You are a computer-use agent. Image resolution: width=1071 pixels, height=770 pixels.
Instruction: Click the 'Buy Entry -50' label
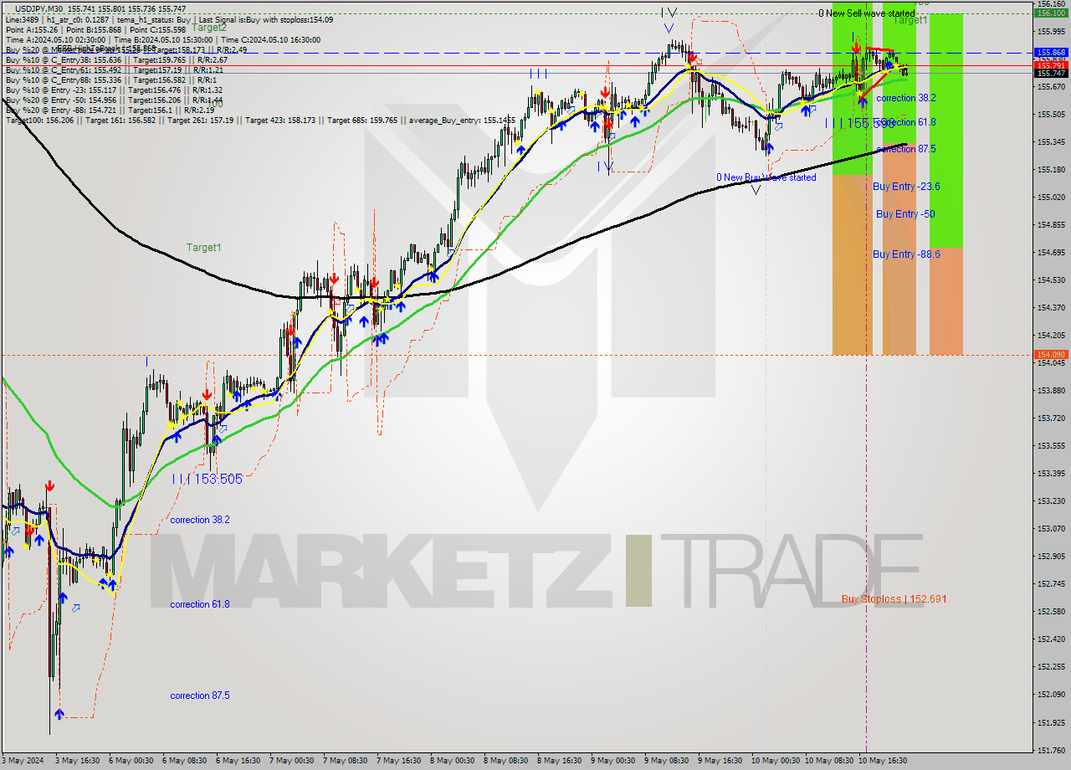[905, 214]
